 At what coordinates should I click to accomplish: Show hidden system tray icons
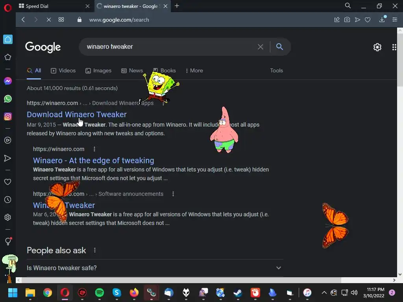324,293
